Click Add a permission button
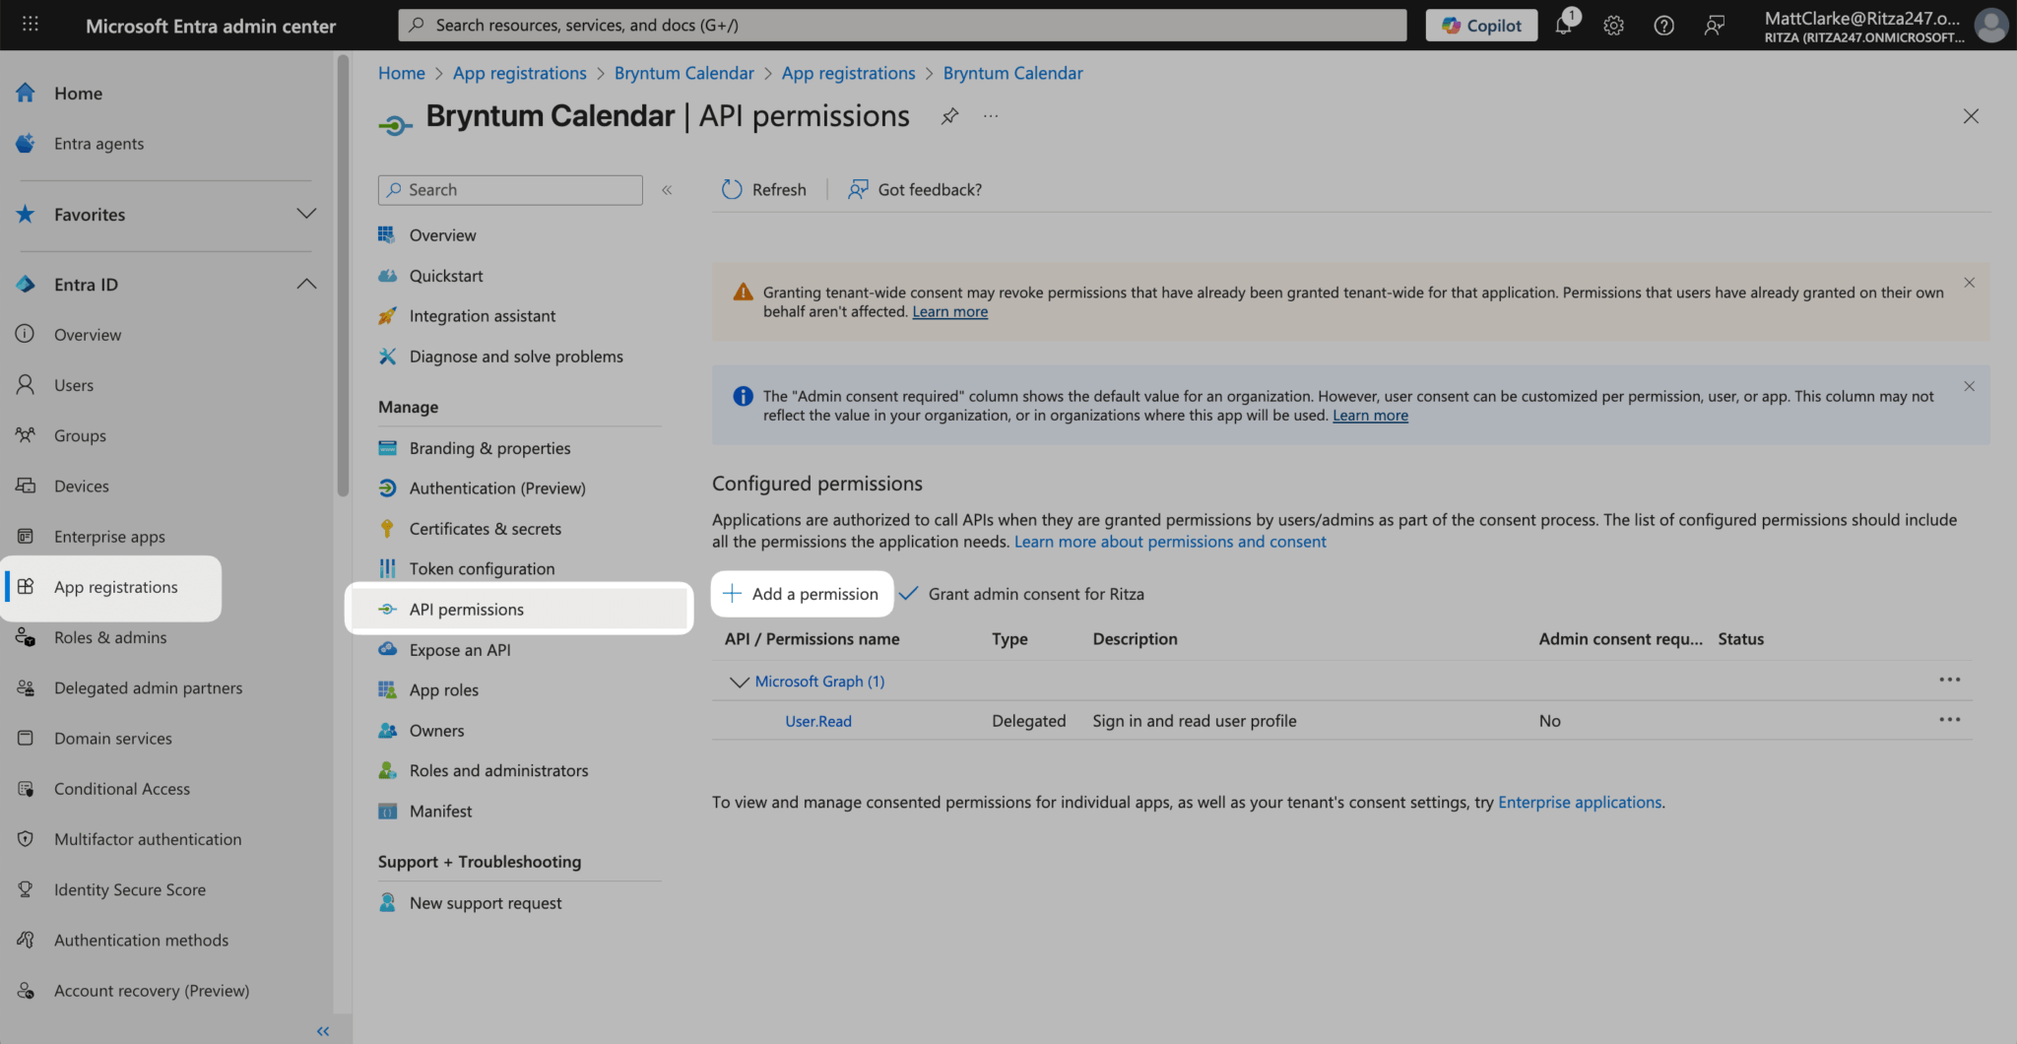2017x1044 pixels. [801, 594]
